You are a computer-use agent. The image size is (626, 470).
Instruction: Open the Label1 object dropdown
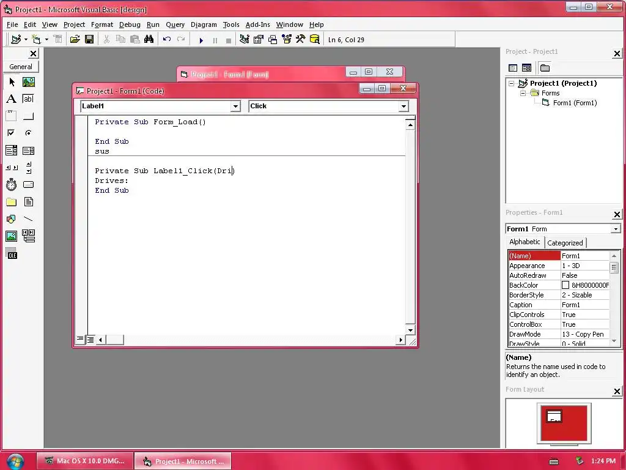point(235,106)
